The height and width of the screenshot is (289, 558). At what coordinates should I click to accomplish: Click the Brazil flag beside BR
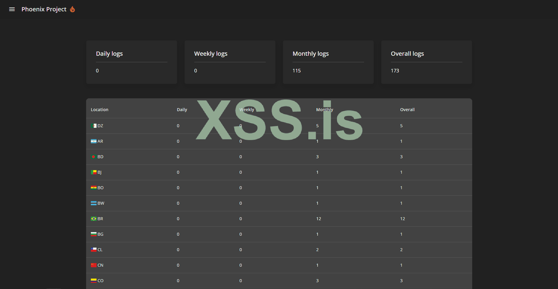coord(94,219)
